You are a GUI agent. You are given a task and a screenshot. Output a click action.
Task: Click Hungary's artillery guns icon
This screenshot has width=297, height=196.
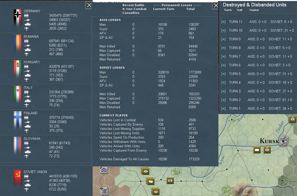tap(27, 71)
